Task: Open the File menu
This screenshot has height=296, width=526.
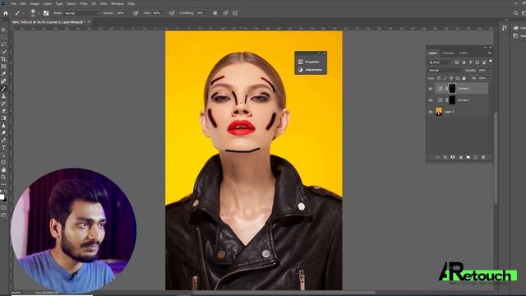Action: (x=13, y=3)
